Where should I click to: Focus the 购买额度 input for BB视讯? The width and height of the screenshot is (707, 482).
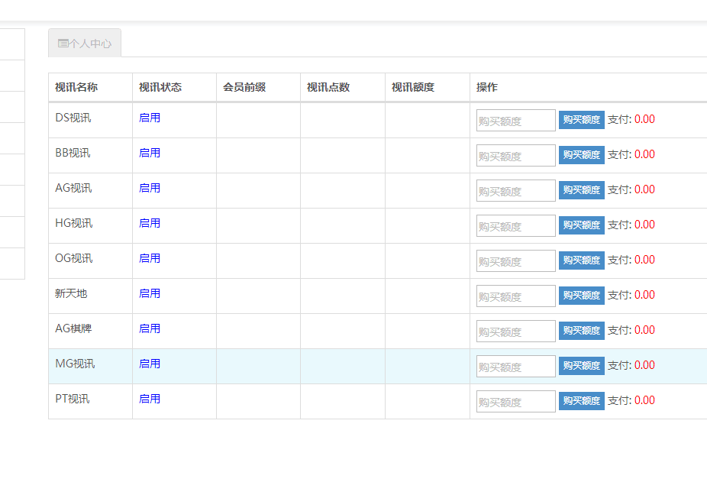click(x=516, y=156)
